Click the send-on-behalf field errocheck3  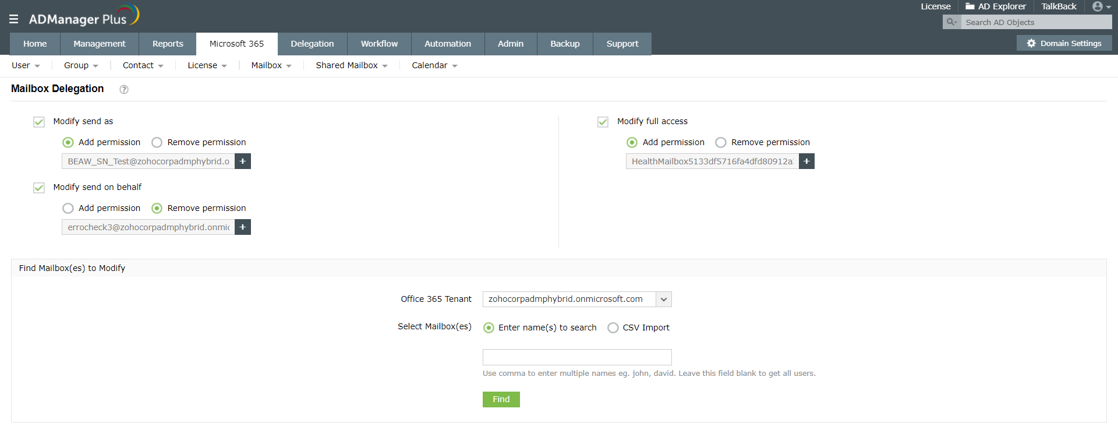coord(148,227)
